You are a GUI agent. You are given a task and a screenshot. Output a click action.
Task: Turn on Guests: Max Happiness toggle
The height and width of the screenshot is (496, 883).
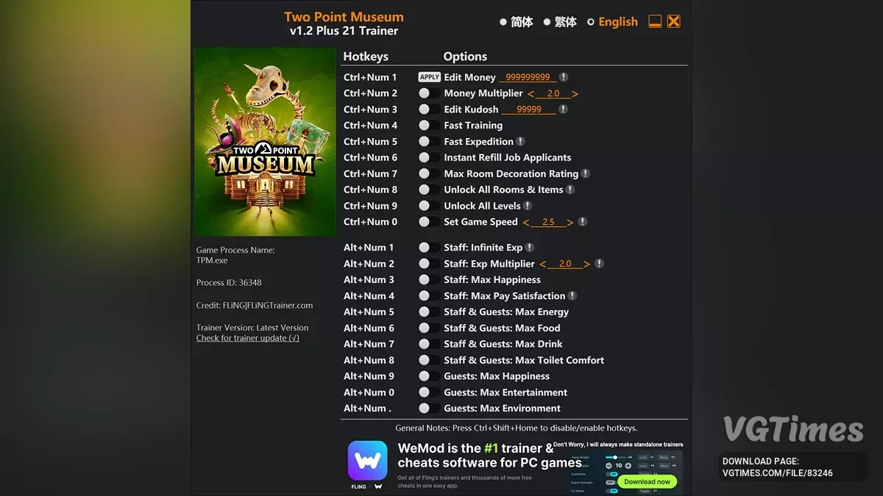[429, 376]
